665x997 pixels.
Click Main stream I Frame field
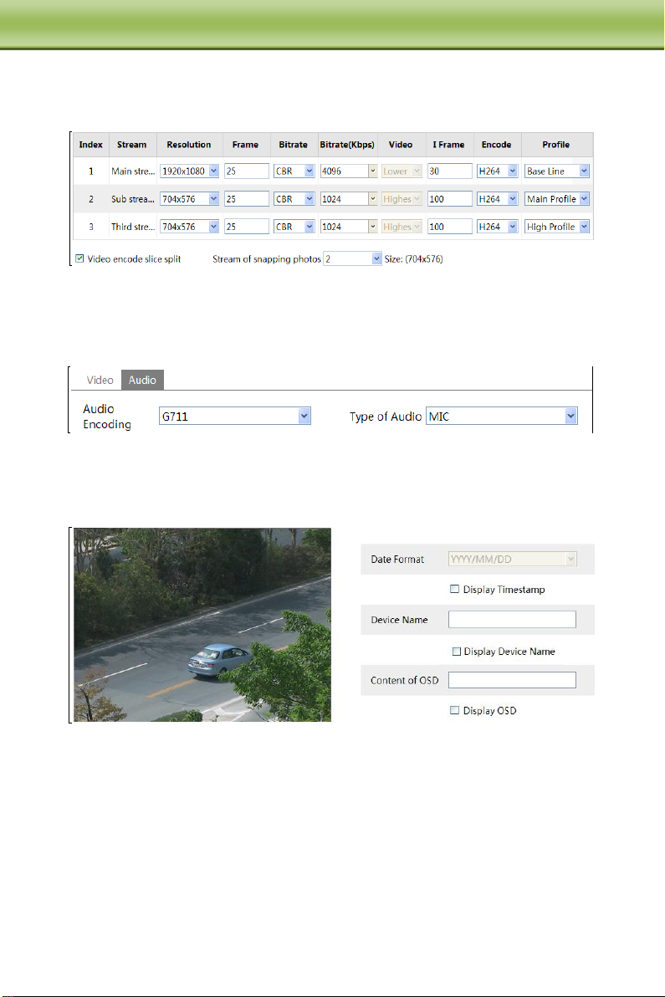click(x=449, y=171)
